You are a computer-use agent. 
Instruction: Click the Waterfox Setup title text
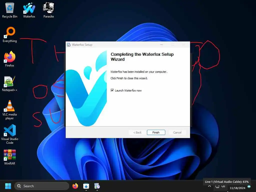[x=82, y=44]
